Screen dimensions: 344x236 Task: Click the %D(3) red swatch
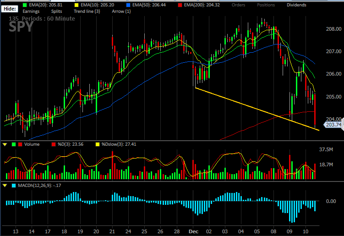click(x=54, y=144)
